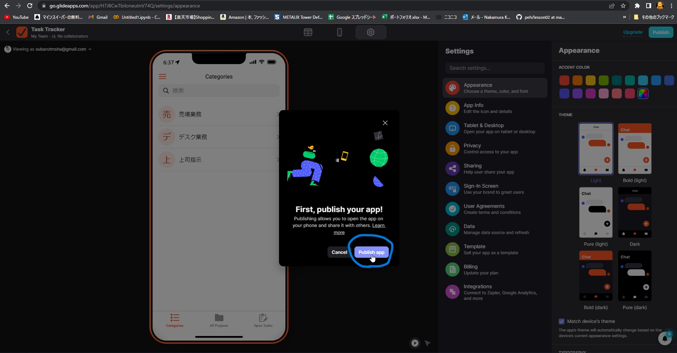The width and height of the screenshot is (677, 353).
Task: Switch to Open Tasks tab in preview
Action: click(263, 320)
